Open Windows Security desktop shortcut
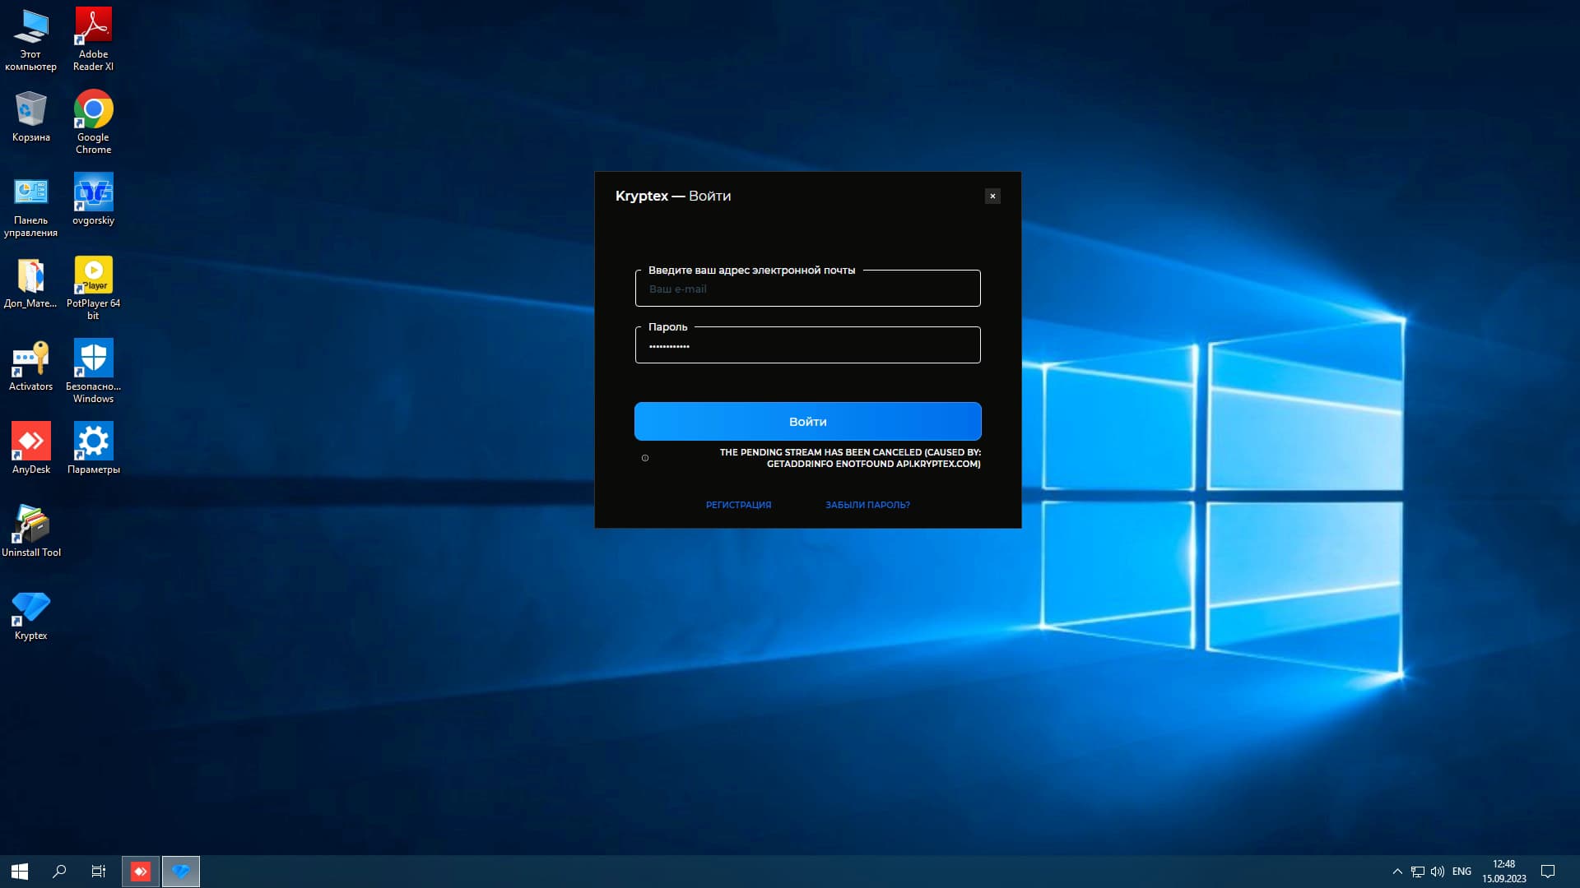 (x=93, y=371)
